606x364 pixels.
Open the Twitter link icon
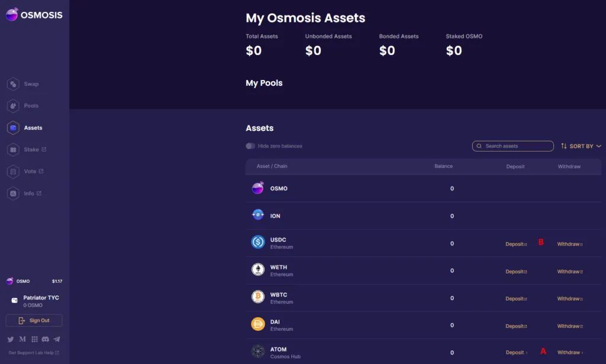tap(11, 339)
